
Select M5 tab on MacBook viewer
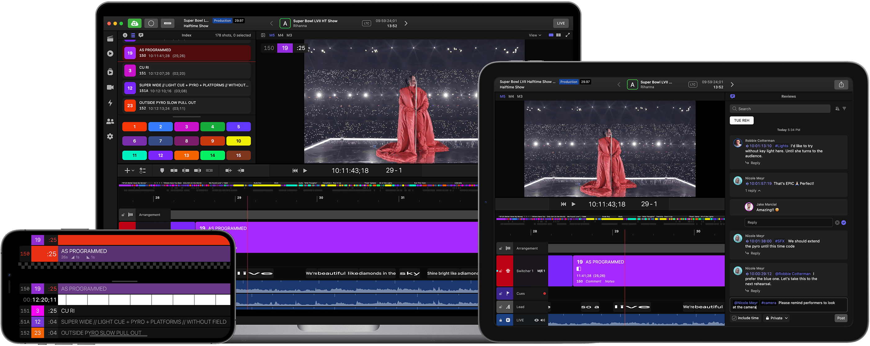(272, 35)
